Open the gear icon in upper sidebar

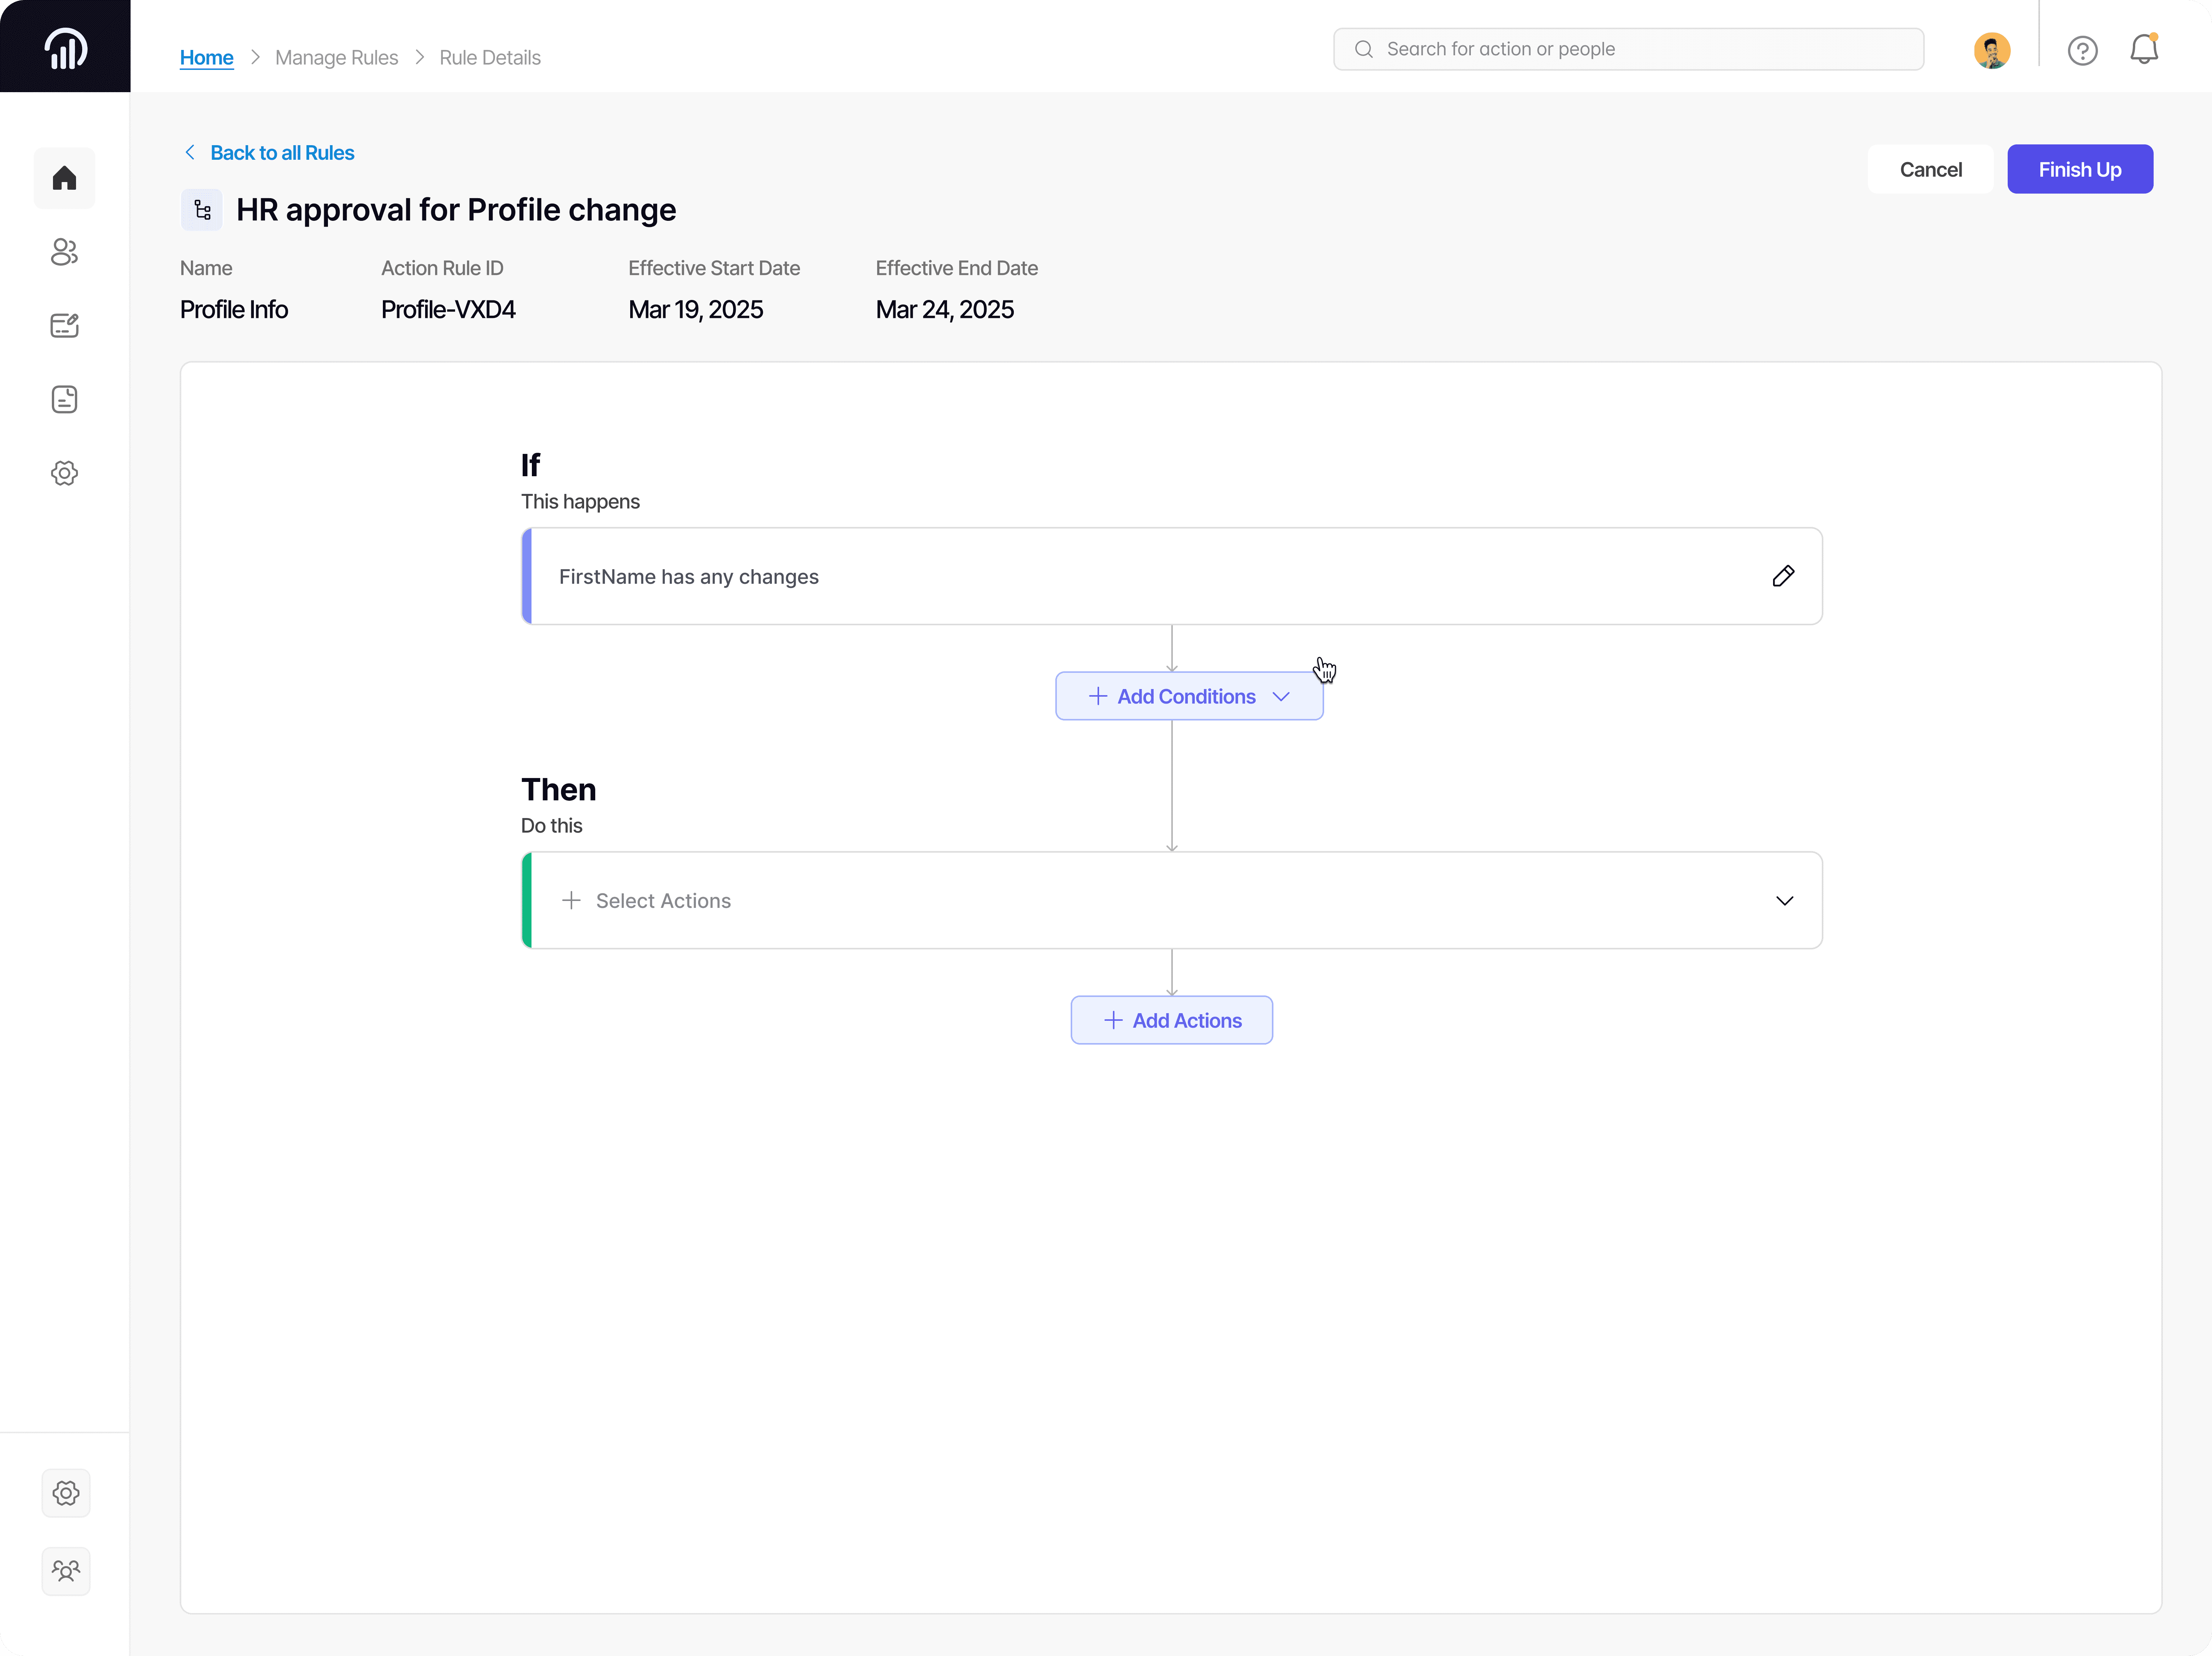coord(64,473)
